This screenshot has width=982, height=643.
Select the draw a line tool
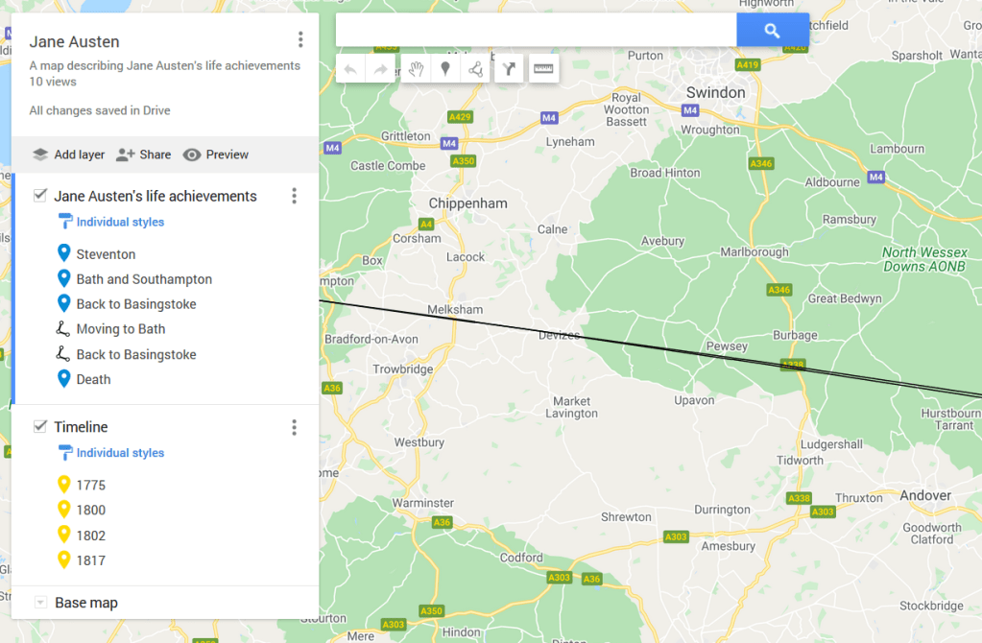coord(475,68)
